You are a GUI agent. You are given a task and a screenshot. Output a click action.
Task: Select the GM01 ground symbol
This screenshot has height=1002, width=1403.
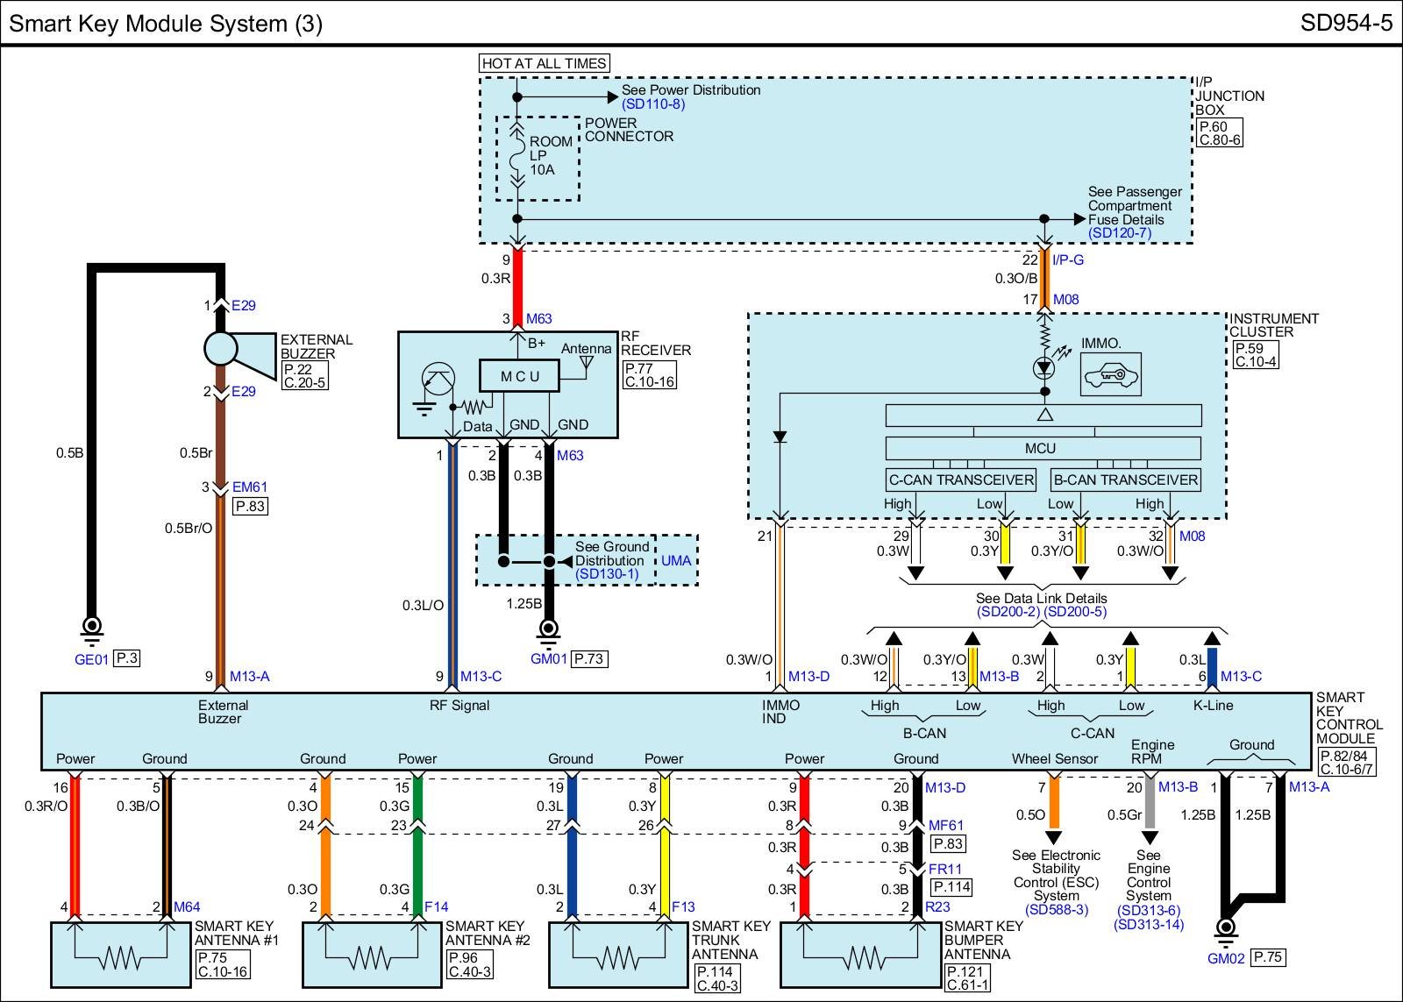point(549,628)
